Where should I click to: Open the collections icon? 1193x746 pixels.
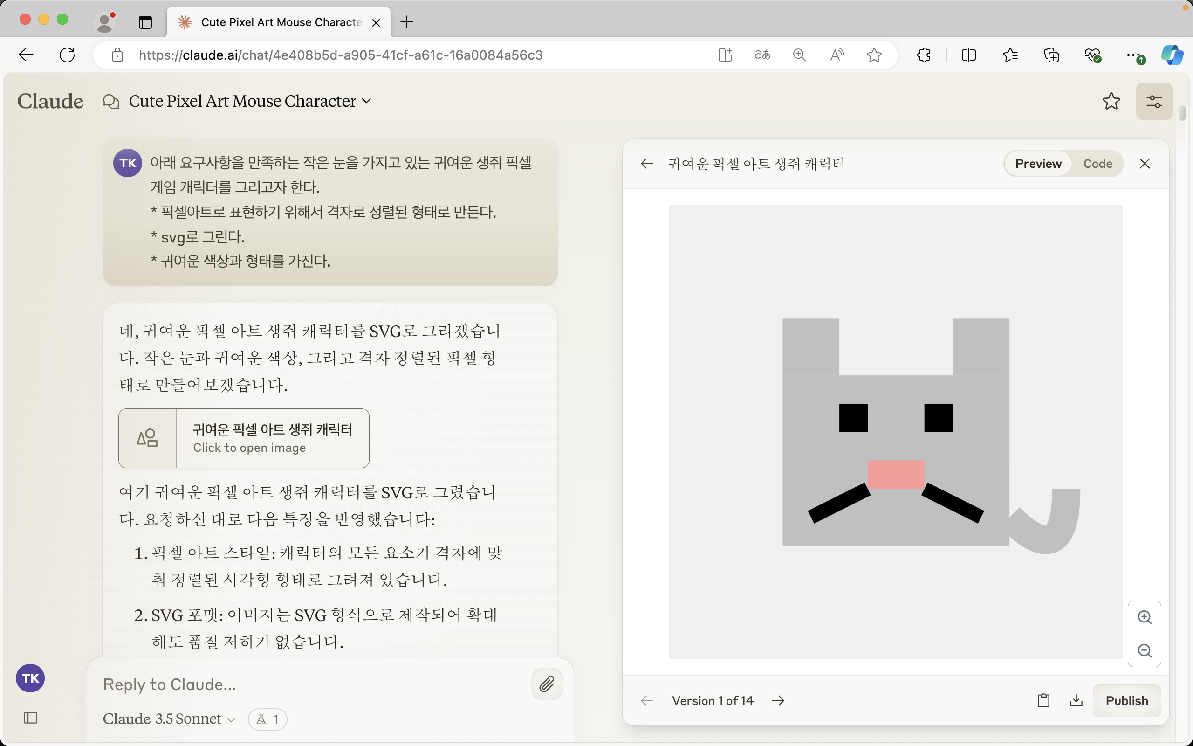pos(1051,55)
